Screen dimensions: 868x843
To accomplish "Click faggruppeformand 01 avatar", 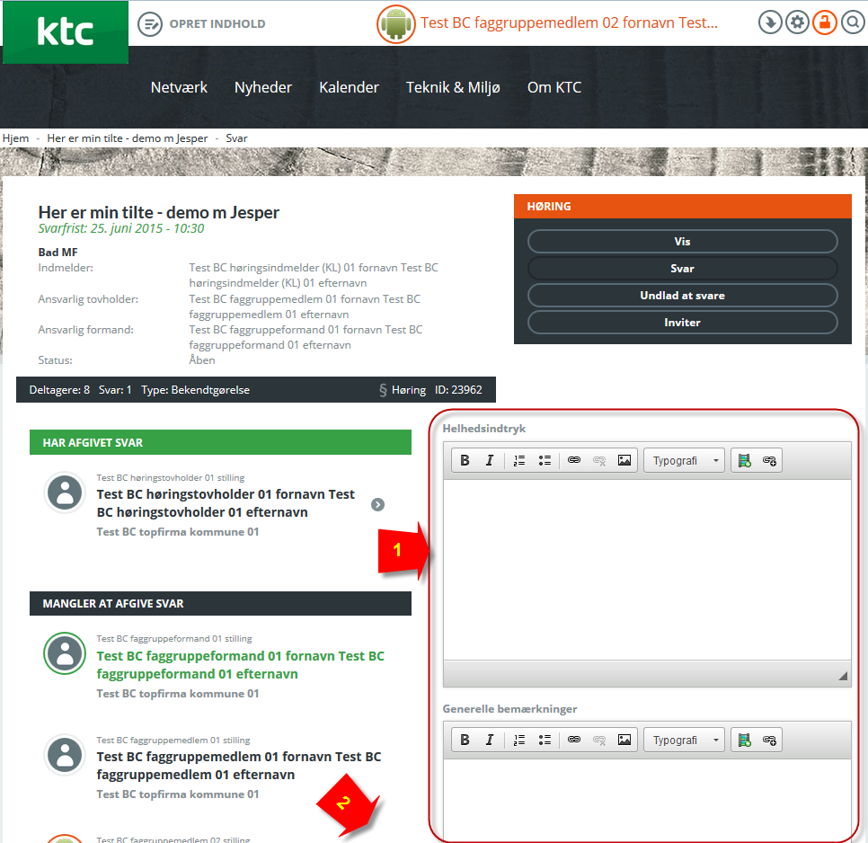I will (65, 653).
